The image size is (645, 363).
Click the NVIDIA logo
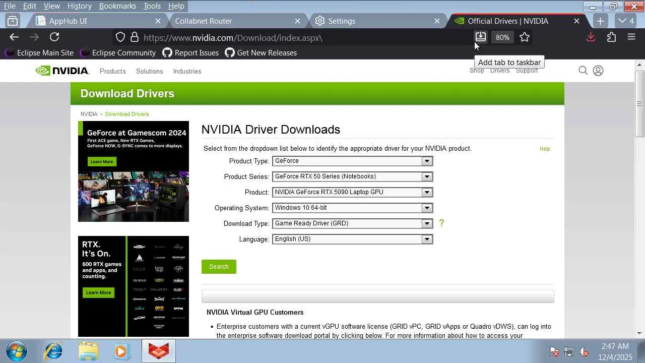(62, 71)
